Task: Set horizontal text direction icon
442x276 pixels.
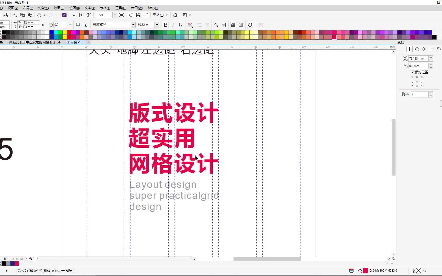Action: pyautogui.click(x=233, y=25)
